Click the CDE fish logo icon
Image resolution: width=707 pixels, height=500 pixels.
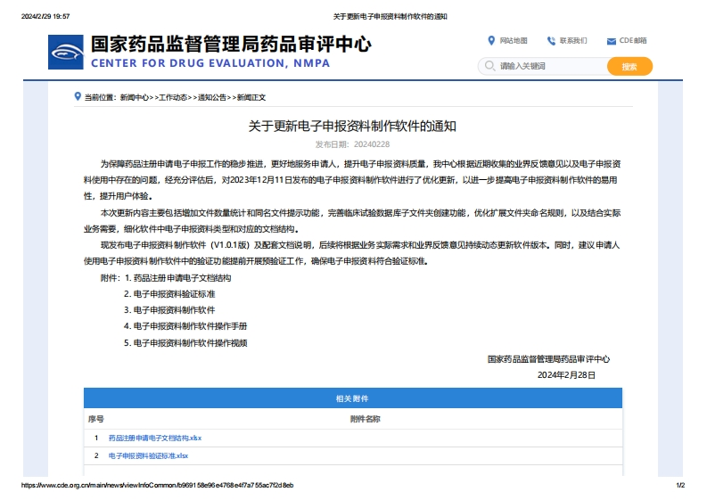pyautogui.click(x=67, y=53)
